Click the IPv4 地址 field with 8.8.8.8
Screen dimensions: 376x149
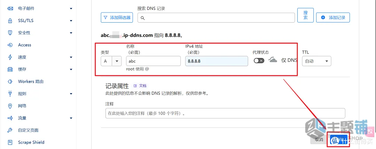point(217,61)
